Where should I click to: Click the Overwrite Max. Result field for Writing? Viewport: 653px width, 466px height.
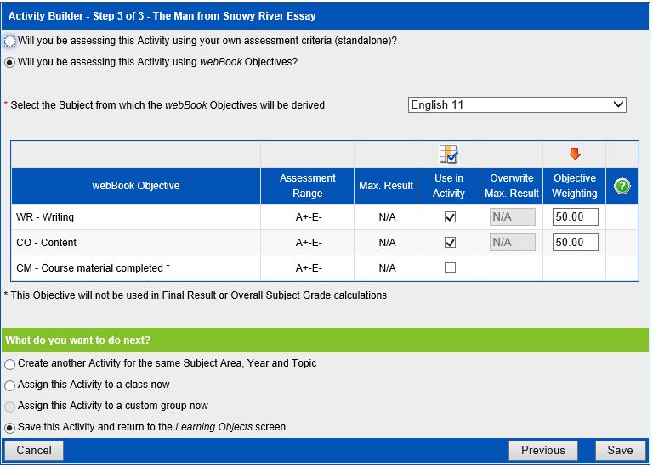pyautogui.click(x=512, y=217)
